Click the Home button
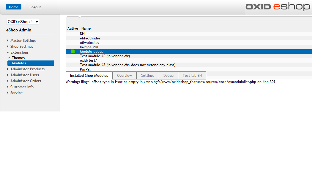 point(14,7)
